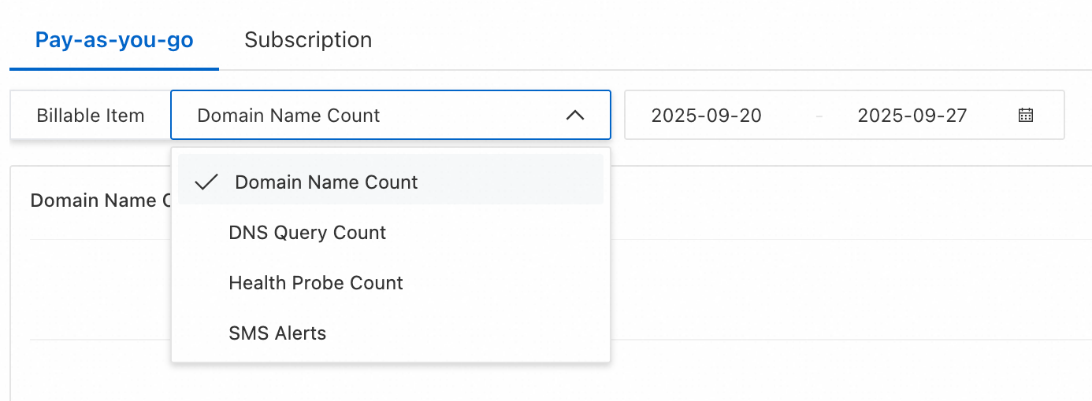
Task: Select the Pay-as-you-go tab
Action: pos(114,40)
